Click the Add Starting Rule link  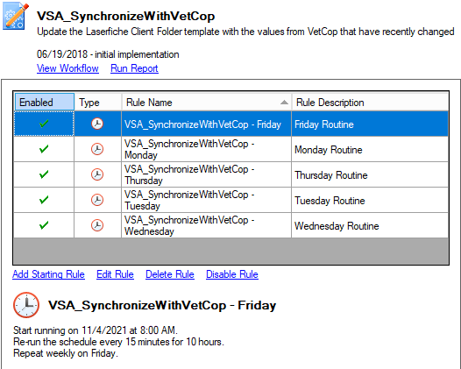click(48, 274)
